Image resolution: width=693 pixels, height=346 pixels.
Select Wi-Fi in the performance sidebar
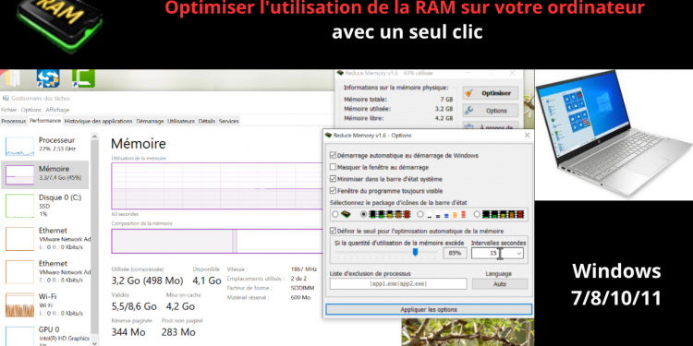point(45,304)
